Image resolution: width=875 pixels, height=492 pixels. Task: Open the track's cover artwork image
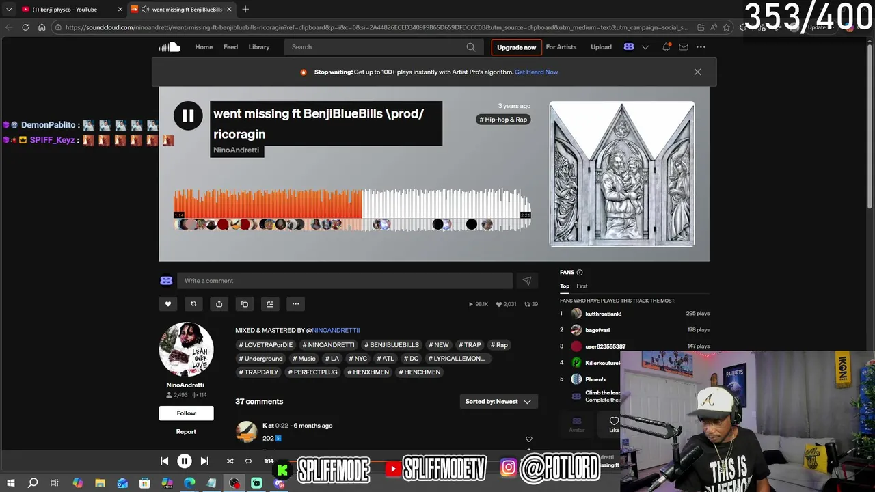[x=622, y=174]
